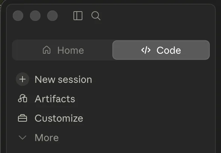Start a New session

pyautogui.click(x=54, y=79)
